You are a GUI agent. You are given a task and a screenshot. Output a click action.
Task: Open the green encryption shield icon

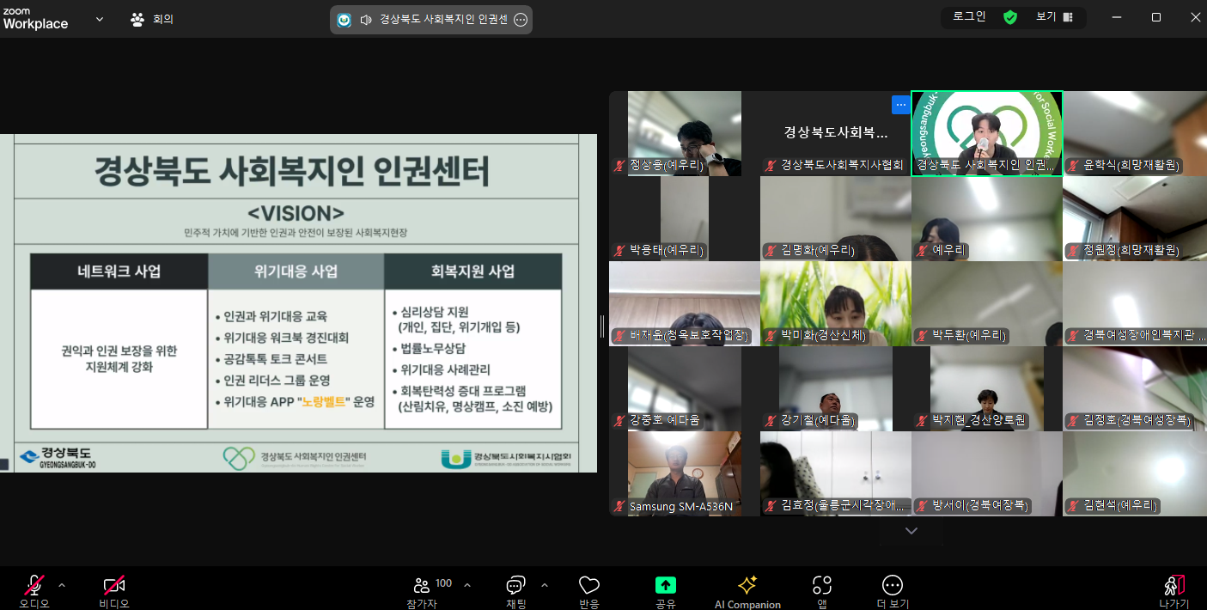(1010, 17)
